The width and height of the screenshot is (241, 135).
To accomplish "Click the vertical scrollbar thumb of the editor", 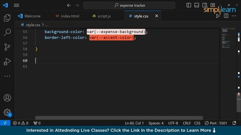I will tap(239, 102).
